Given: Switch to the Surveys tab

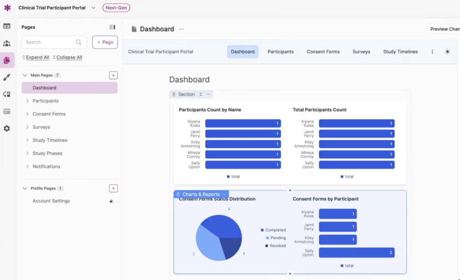Looking at the screenshot, I should click(x=361, y=52).
